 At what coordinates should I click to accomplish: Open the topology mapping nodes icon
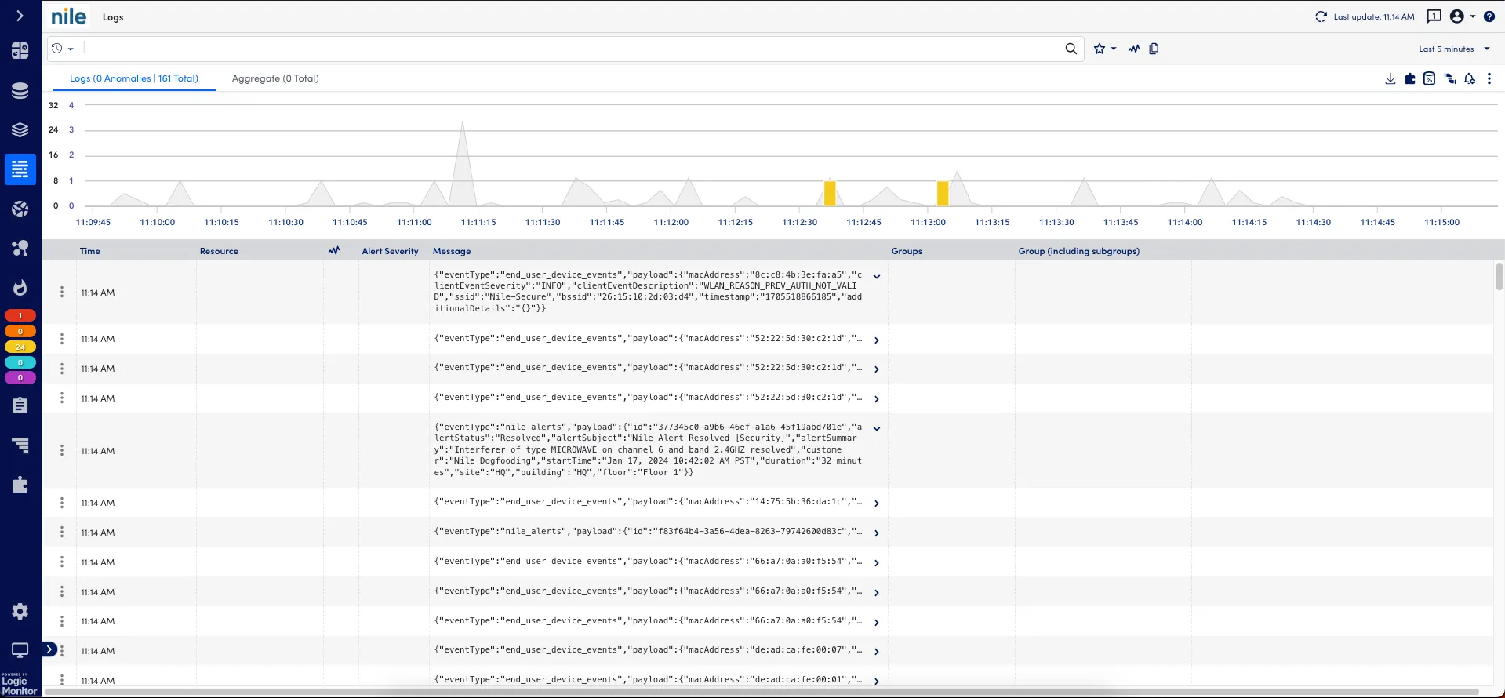20,248
